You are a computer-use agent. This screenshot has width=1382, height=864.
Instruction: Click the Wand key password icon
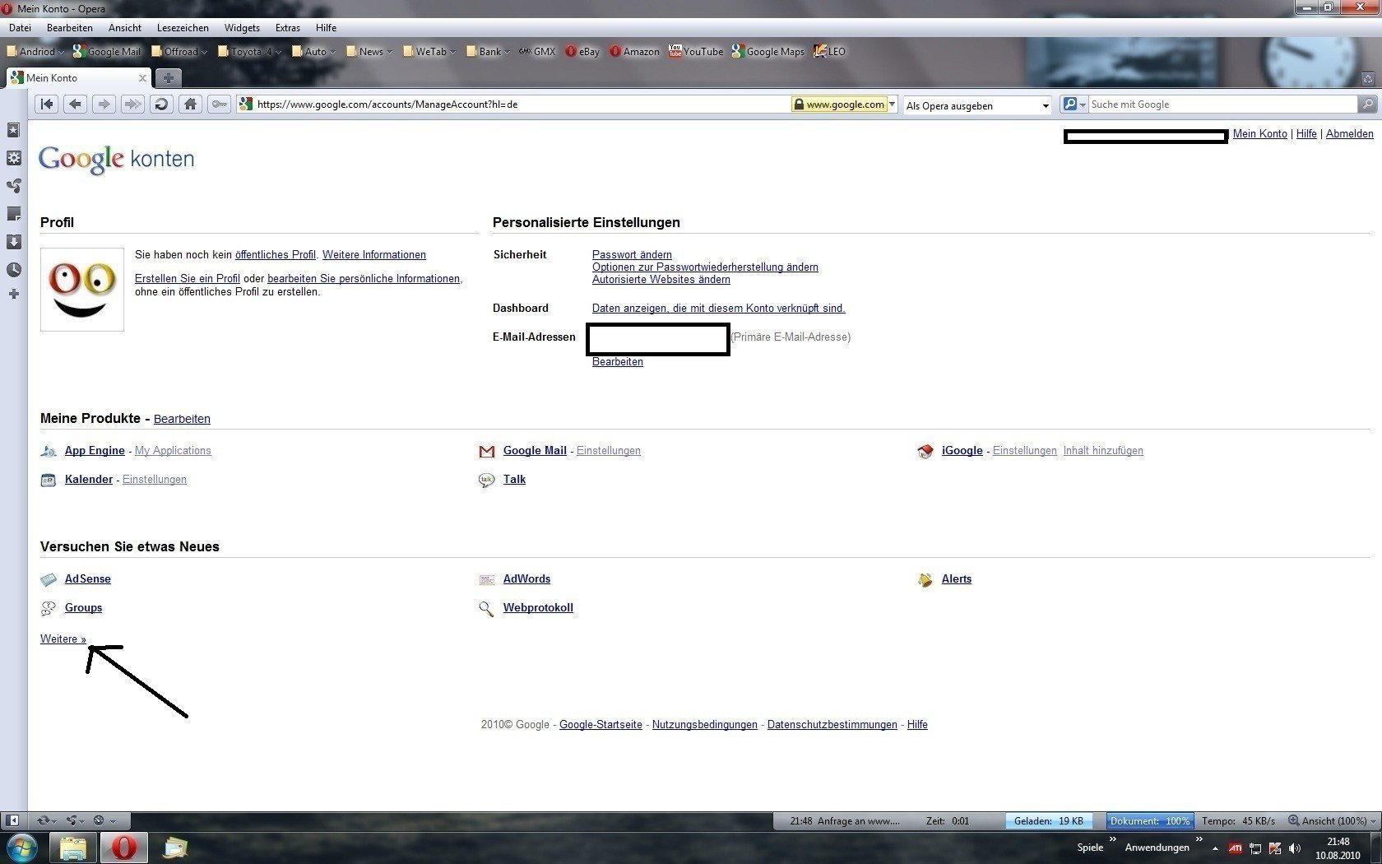pos(219,105)
